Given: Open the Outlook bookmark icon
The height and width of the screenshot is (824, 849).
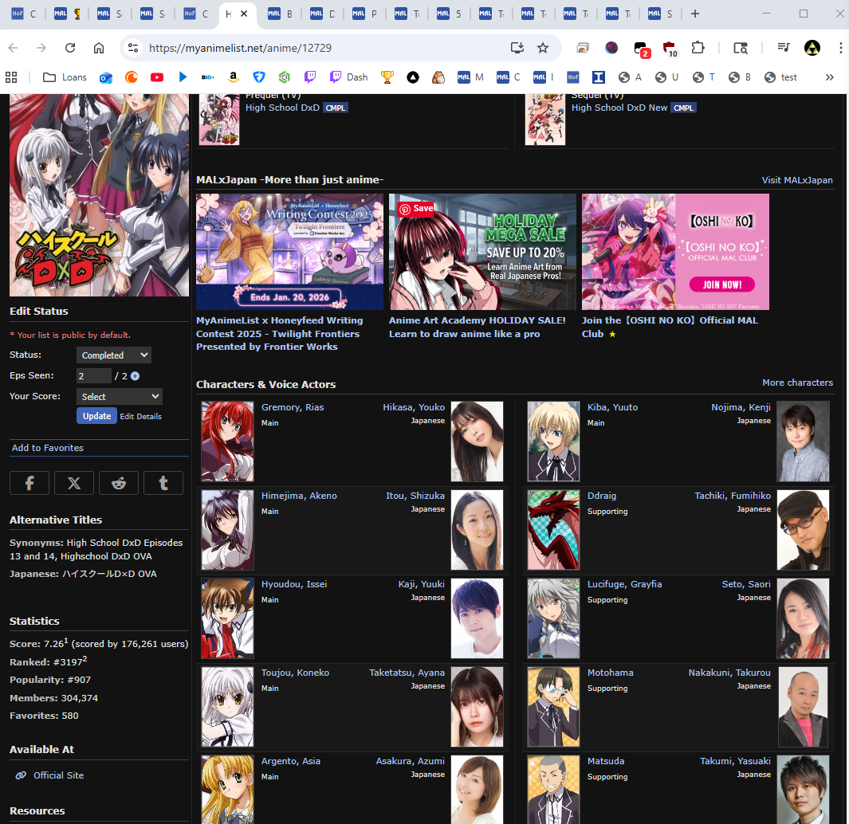Looking at the screenshot, I should 105,77.
